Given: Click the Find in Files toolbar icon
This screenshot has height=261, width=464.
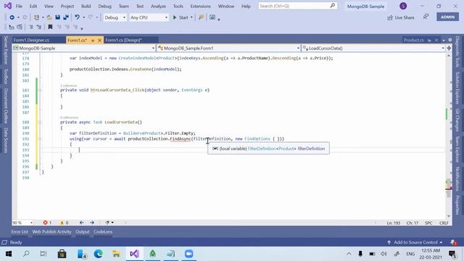Looking at the screenshot, I should point(202,17).
